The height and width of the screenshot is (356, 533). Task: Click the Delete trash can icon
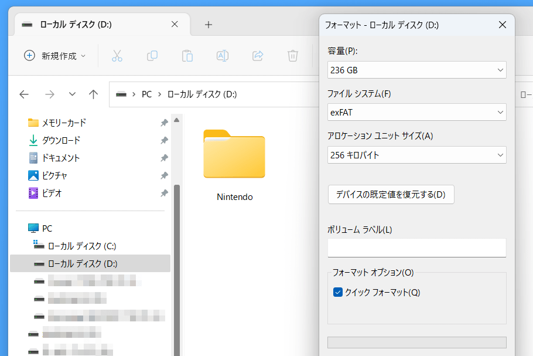pyautogui.click(x=293, y=56)
